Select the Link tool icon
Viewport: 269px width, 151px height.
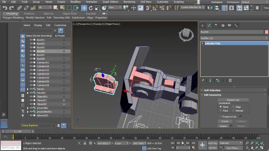tap(19, 8)
